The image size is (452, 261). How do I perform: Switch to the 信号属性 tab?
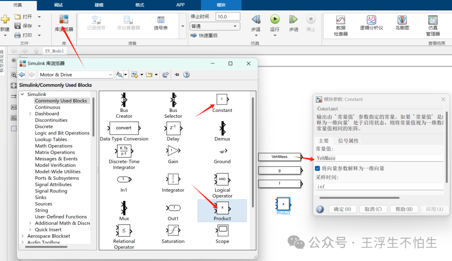click(348, 141)
